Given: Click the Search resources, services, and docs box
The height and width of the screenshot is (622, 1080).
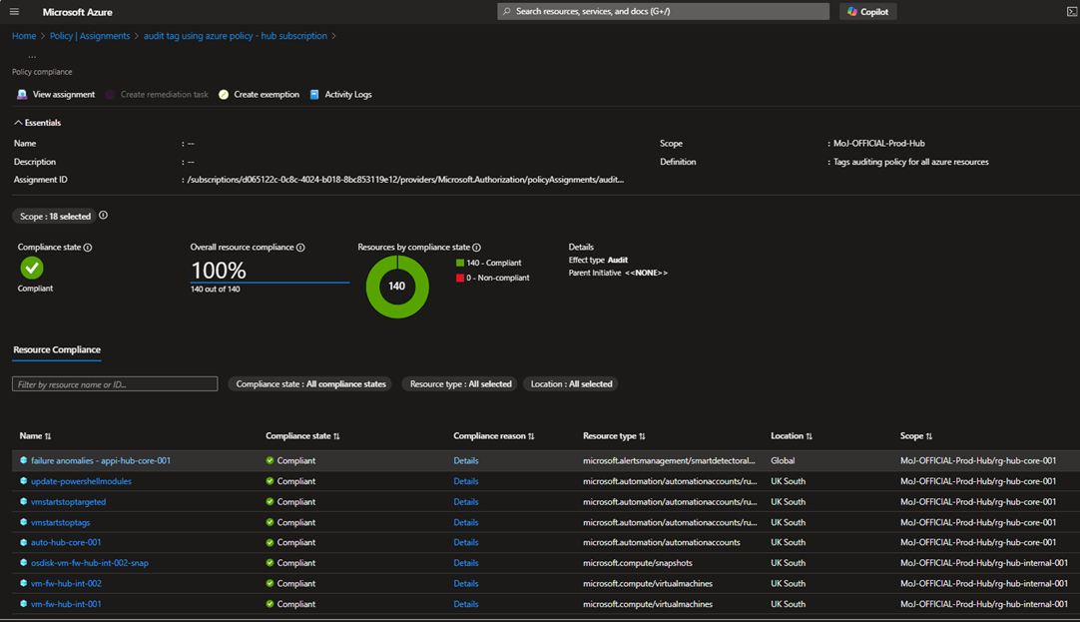Looking at the screenshot, I should pyautogui.click(x=664, y=12).
